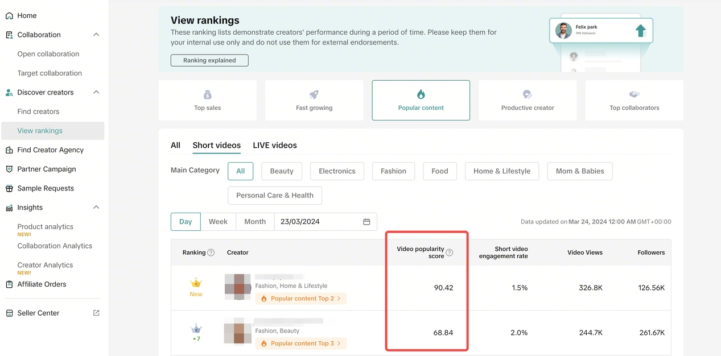721x356 pixels.
Task: Toggle the Week time period
Action: (x=218, y=222)
